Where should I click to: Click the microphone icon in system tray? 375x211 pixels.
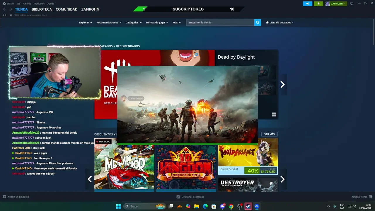[335, 206]
